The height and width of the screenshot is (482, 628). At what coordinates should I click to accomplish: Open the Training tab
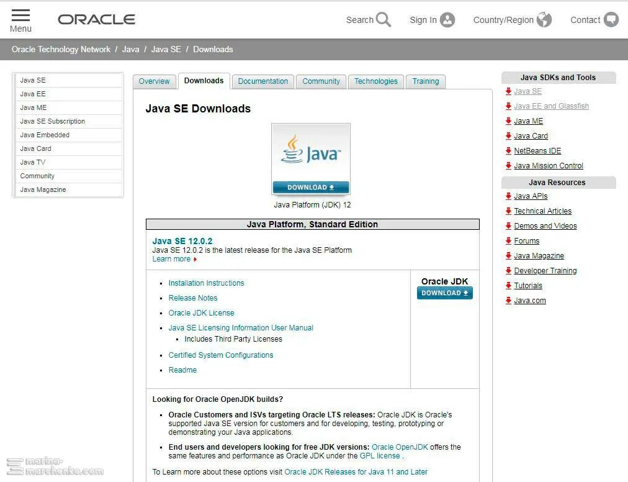point(426,81)
